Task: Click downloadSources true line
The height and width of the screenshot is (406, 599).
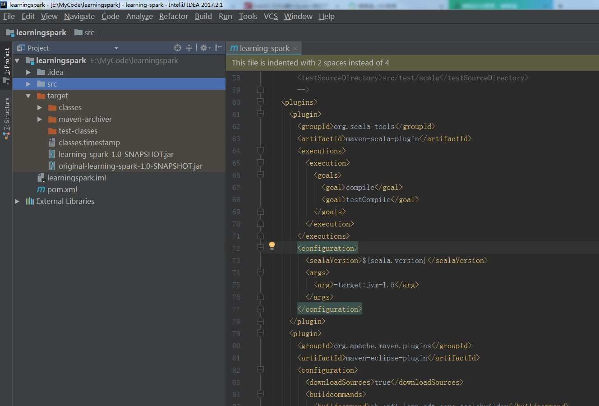Action: click(384, 382)
